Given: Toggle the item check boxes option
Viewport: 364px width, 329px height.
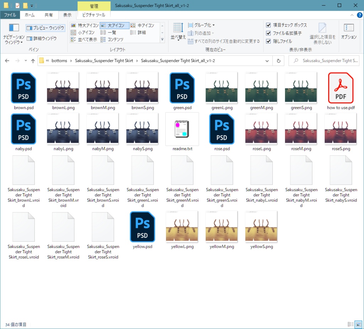Looking at the screenshot, I should coord(268,25).
